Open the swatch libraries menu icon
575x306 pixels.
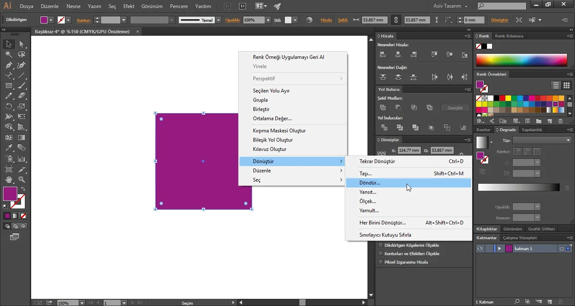coord(480,121)
